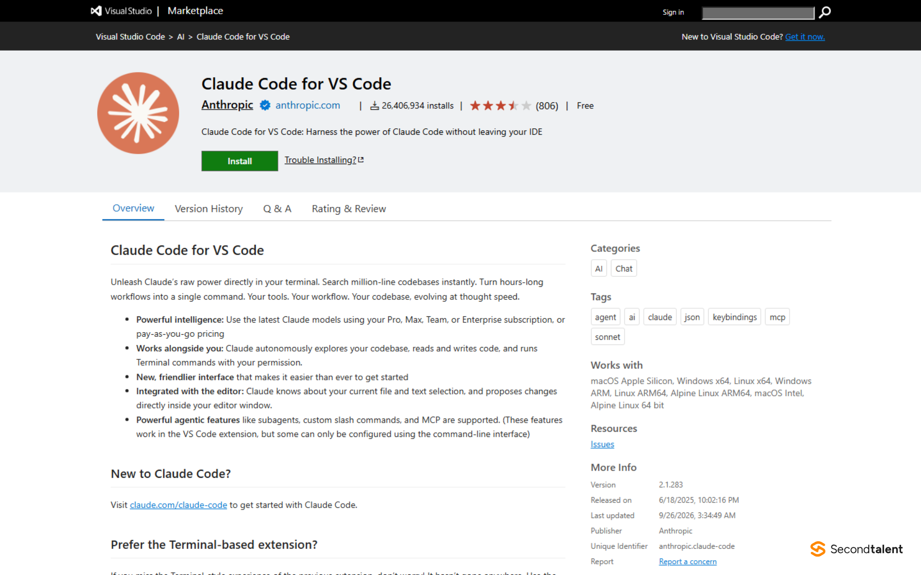Open claude.com/claude-code link

click(179, 504)
